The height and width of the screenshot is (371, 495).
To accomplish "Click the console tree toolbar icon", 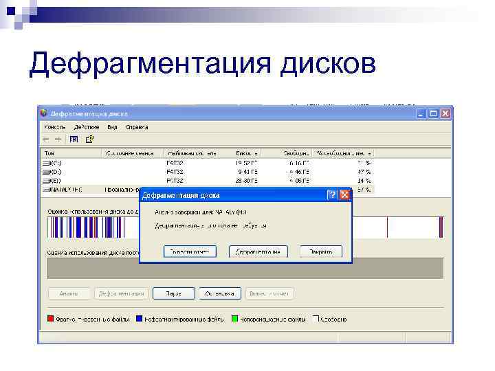I will coord(74,139).
